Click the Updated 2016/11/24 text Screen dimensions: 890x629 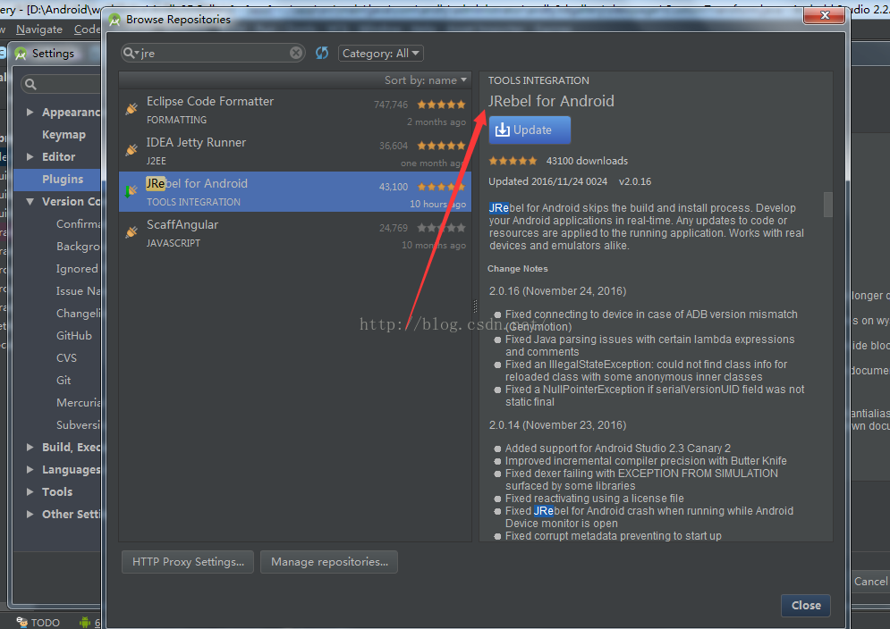(547, 181)
